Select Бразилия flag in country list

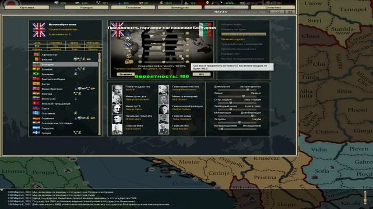[x=36, y=74]
